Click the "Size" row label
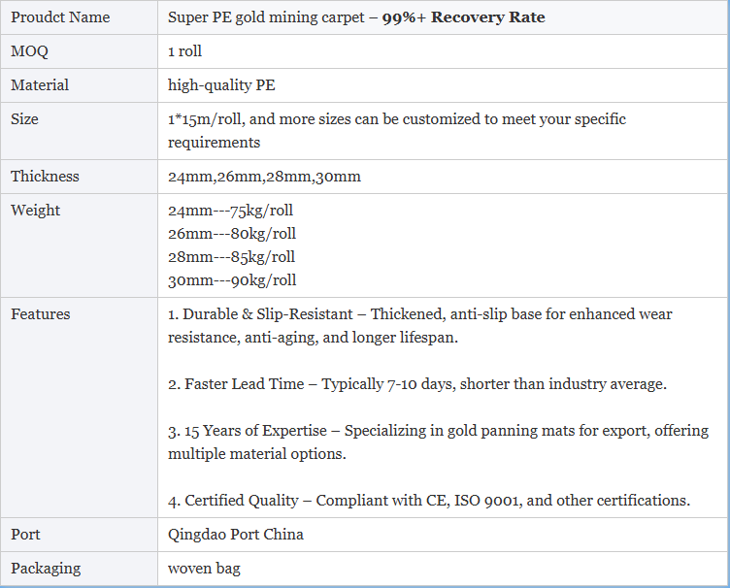Image resolution: width=730 pixels, height=588 pixels. [x=25, y=119]
